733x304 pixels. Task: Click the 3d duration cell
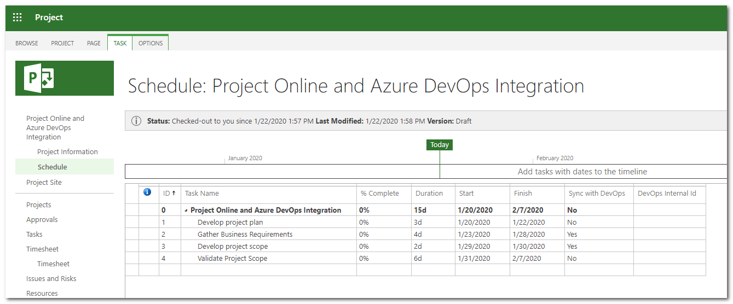tap(433, 223)
